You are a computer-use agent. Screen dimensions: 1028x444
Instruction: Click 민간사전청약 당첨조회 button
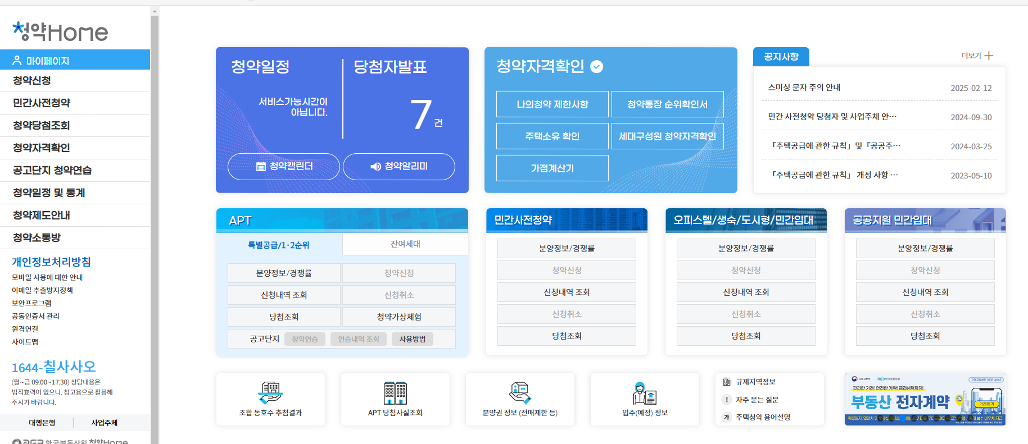567,336
